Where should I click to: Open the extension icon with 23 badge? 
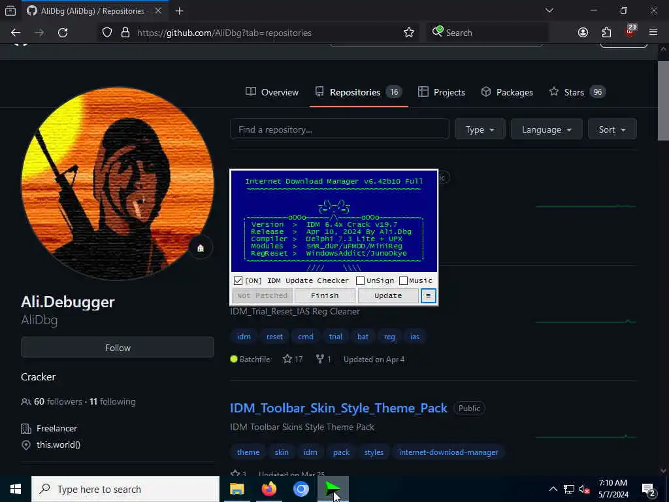[630, 31]
